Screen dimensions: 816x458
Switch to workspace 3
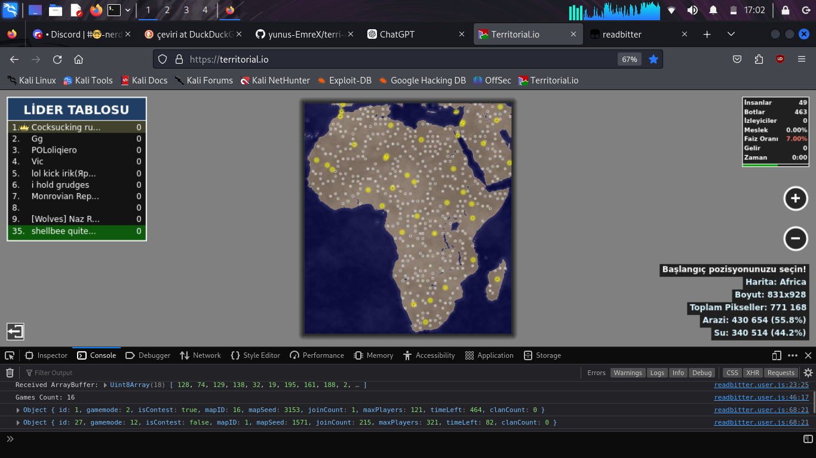[x=186, y=10]
